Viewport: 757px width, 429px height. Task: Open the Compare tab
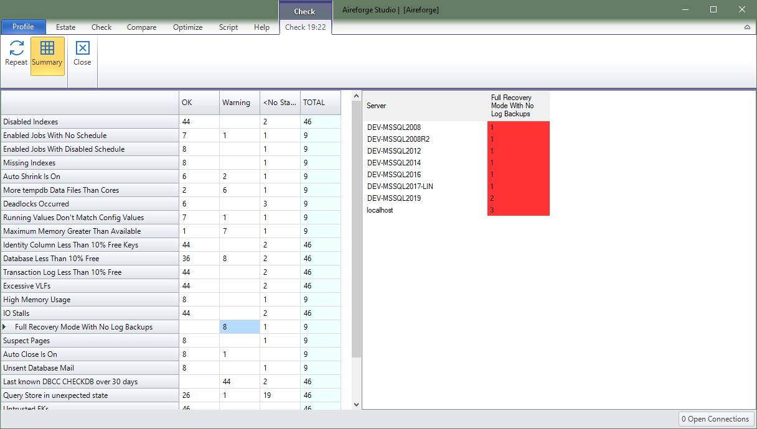141,27
